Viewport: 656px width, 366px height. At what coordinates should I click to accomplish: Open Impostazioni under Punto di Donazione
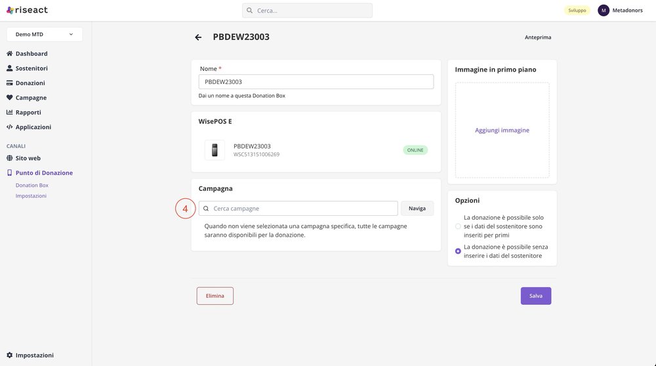(31, 196)
